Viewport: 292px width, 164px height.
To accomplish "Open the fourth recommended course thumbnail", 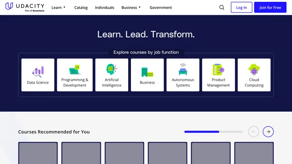I will (167, 153).
